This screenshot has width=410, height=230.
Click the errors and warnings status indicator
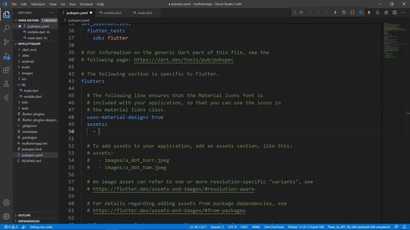tap(11, 227)
